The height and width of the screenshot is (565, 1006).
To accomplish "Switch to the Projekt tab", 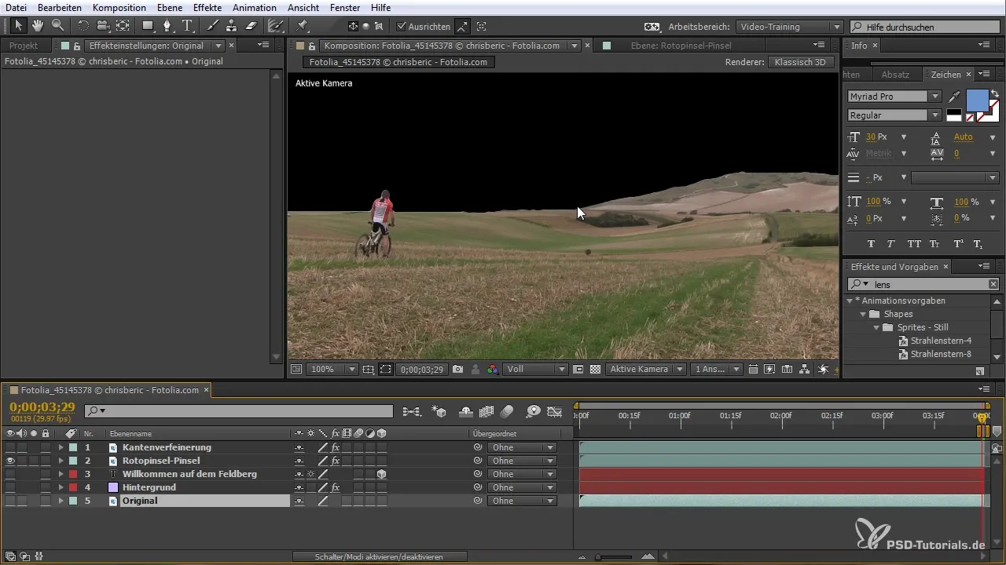I will pyautogui.click(x=24, y=46).
